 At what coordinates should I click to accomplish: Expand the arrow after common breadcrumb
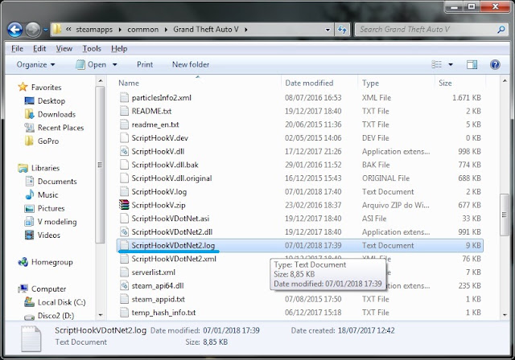coord(166,30)
